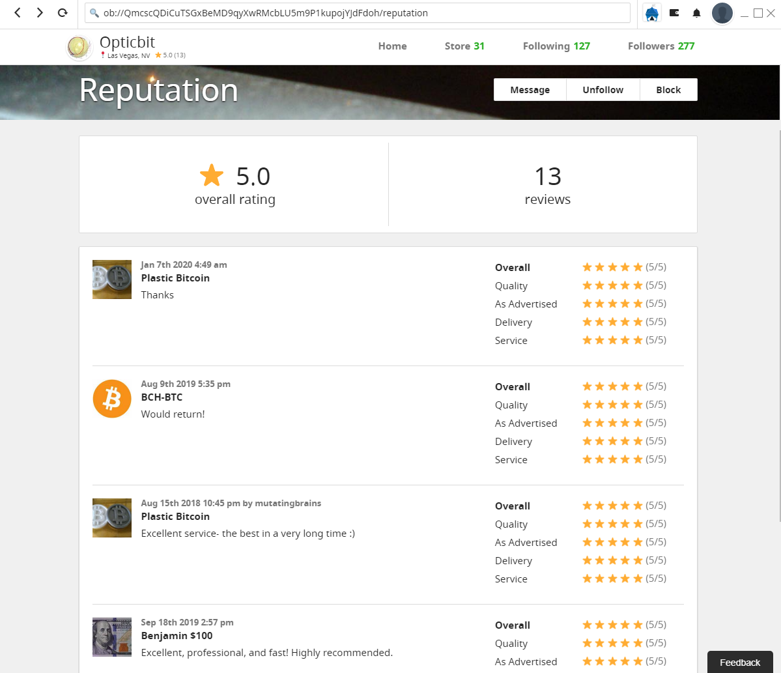The image size is (781, 673).
Task: Open notifications bell icon
Action: pos(697,14)
